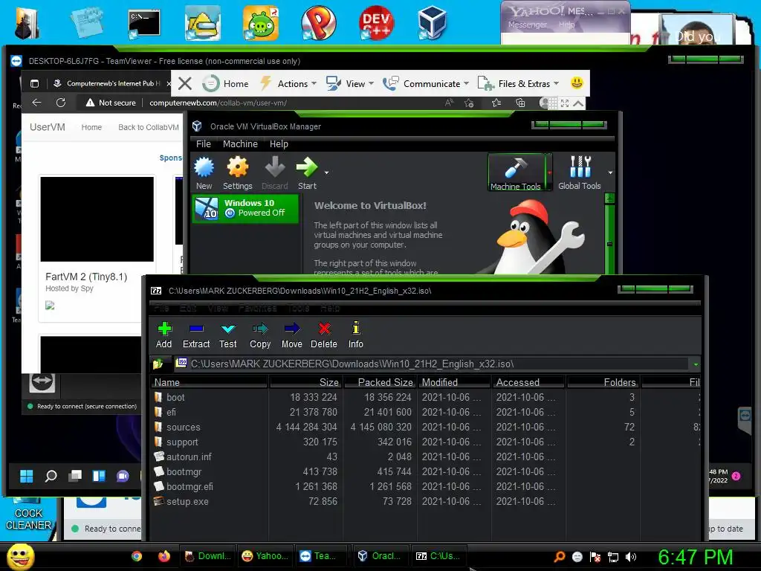Select the autorun.inf file row
761x571 pixels.
[424, 457]
